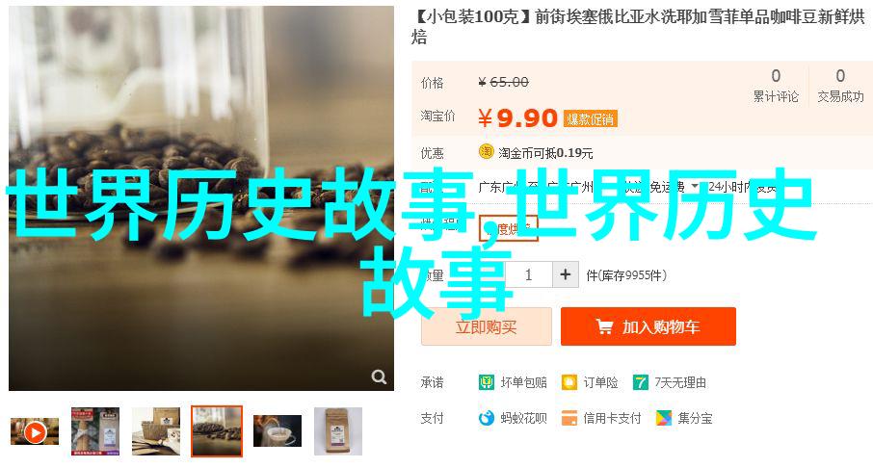Click the quantity input field

[x=528, y=274]
